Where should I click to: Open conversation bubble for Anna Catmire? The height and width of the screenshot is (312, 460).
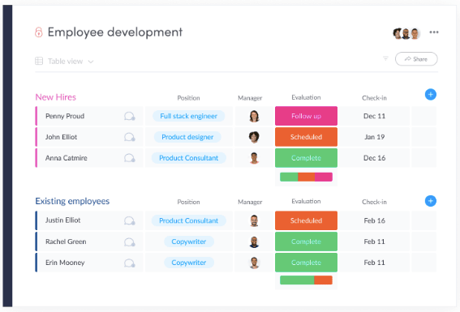tap(129, 158)
